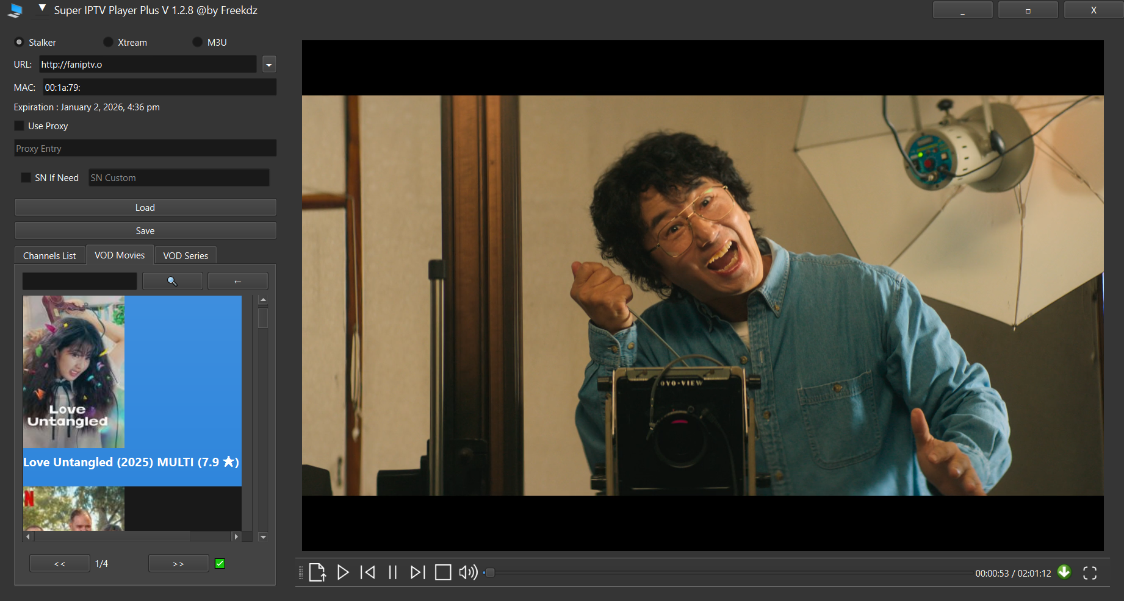Screen dimensions: 1124x601
Task: Select the M3U radio option
Action: click(x=197, y=42)
